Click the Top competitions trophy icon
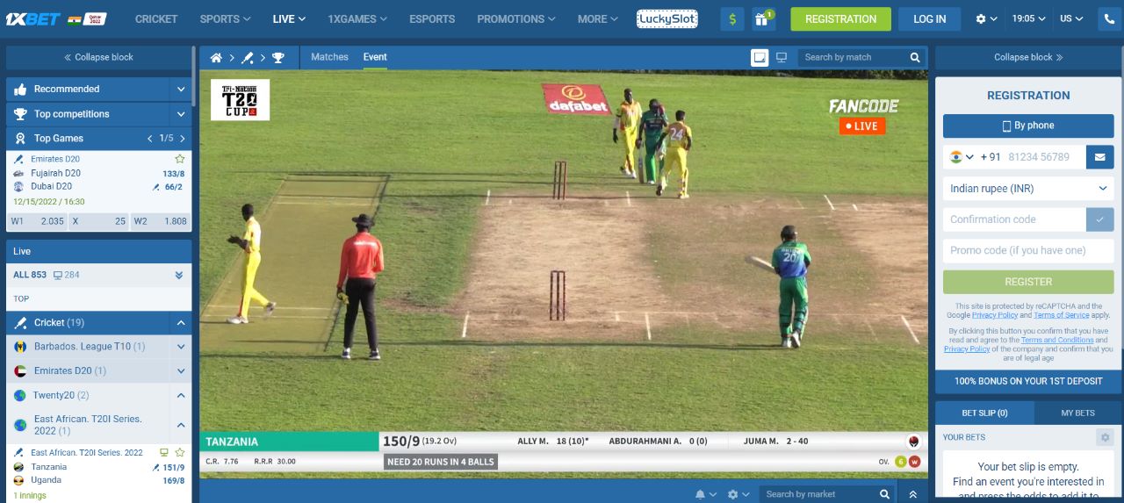 pos(20,114)
